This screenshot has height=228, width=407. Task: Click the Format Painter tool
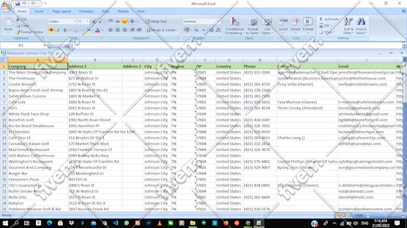pos(29,32)
